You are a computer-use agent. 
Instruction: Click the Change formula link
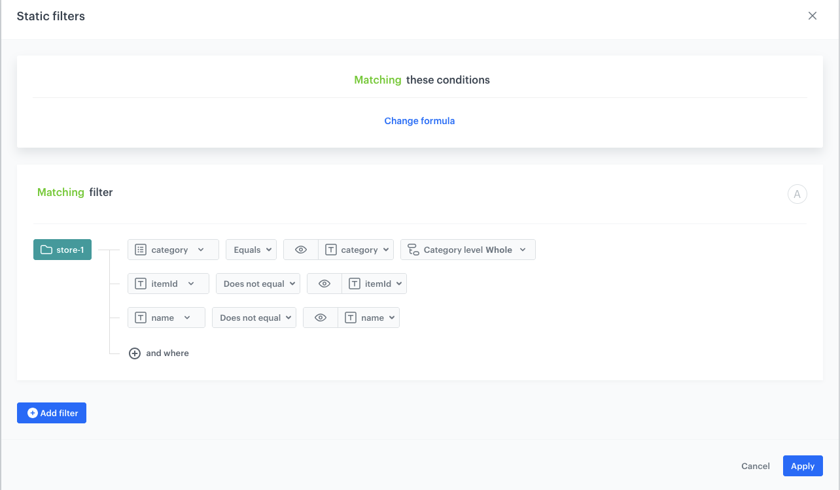pos(419,121)
